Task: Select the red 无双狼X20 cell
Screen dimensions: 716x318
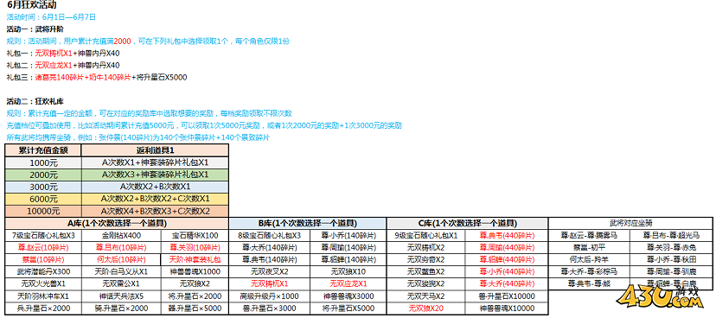Action: 426,308
